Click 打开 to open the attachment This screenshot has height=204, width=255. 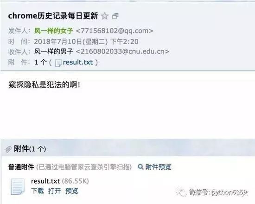[x=55, y=191]
